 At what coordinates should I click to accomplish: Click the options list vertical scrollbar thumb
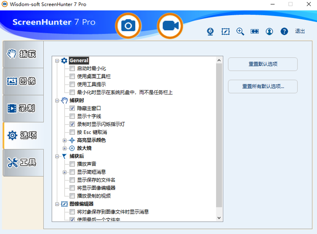tap(219, 135)
